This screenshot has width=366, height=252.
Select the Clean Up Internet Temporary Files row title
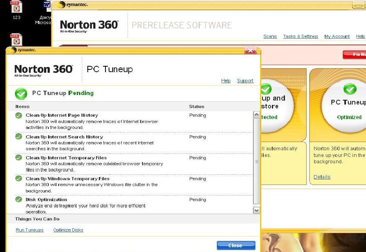(x=66, y=158)
